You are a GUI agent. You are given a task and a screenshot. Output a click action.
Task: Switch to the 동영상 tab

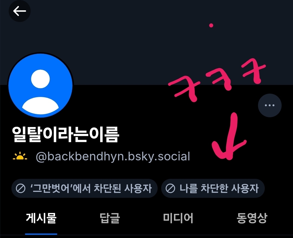click(252, 218)
